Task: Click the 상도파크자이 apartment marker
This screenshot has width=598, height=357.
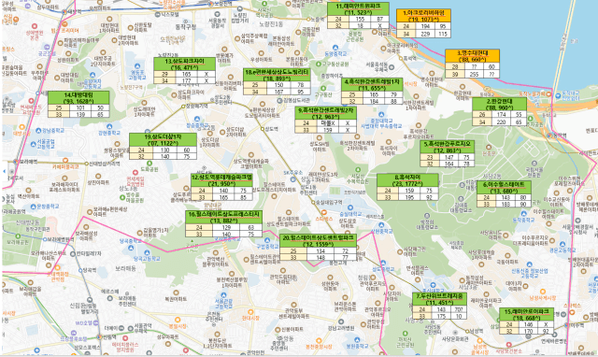Action: (x=174, y=94)
